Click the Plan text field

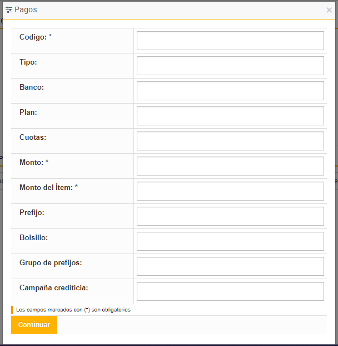click(230, 116)
